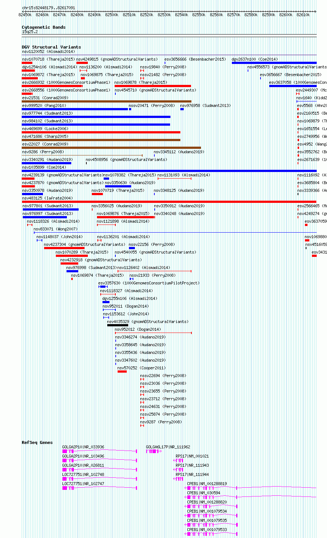Open variant nsv1148037 (John2014)

point(60,237)
